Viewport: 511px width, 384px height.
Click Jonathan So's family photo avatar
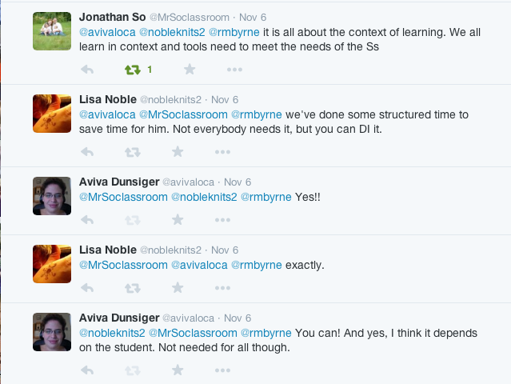point(52,31)
